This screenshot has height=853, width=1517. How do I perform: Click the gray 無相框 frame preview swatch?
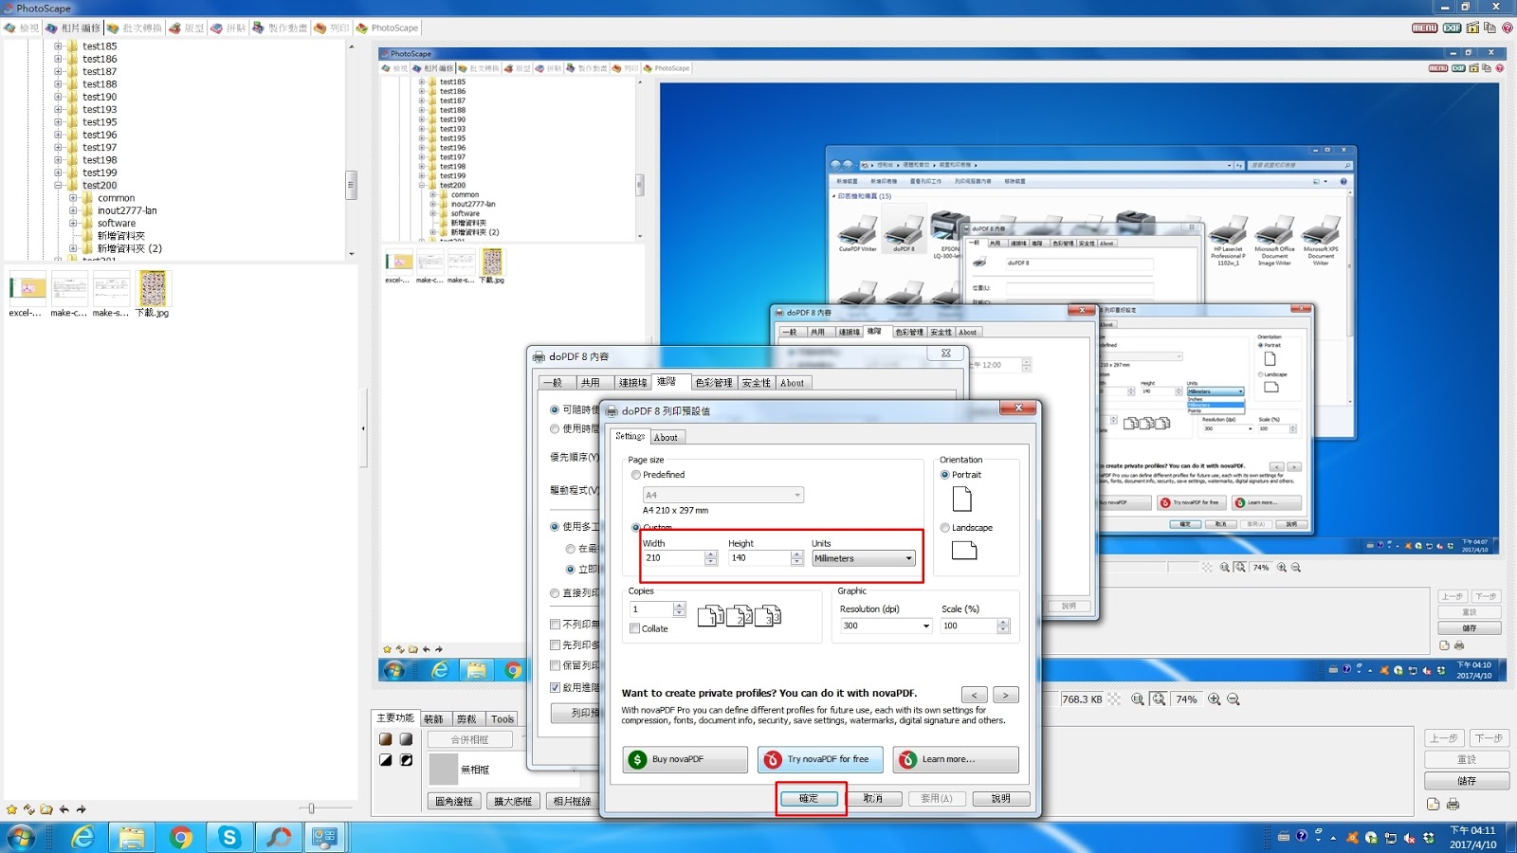444,769
